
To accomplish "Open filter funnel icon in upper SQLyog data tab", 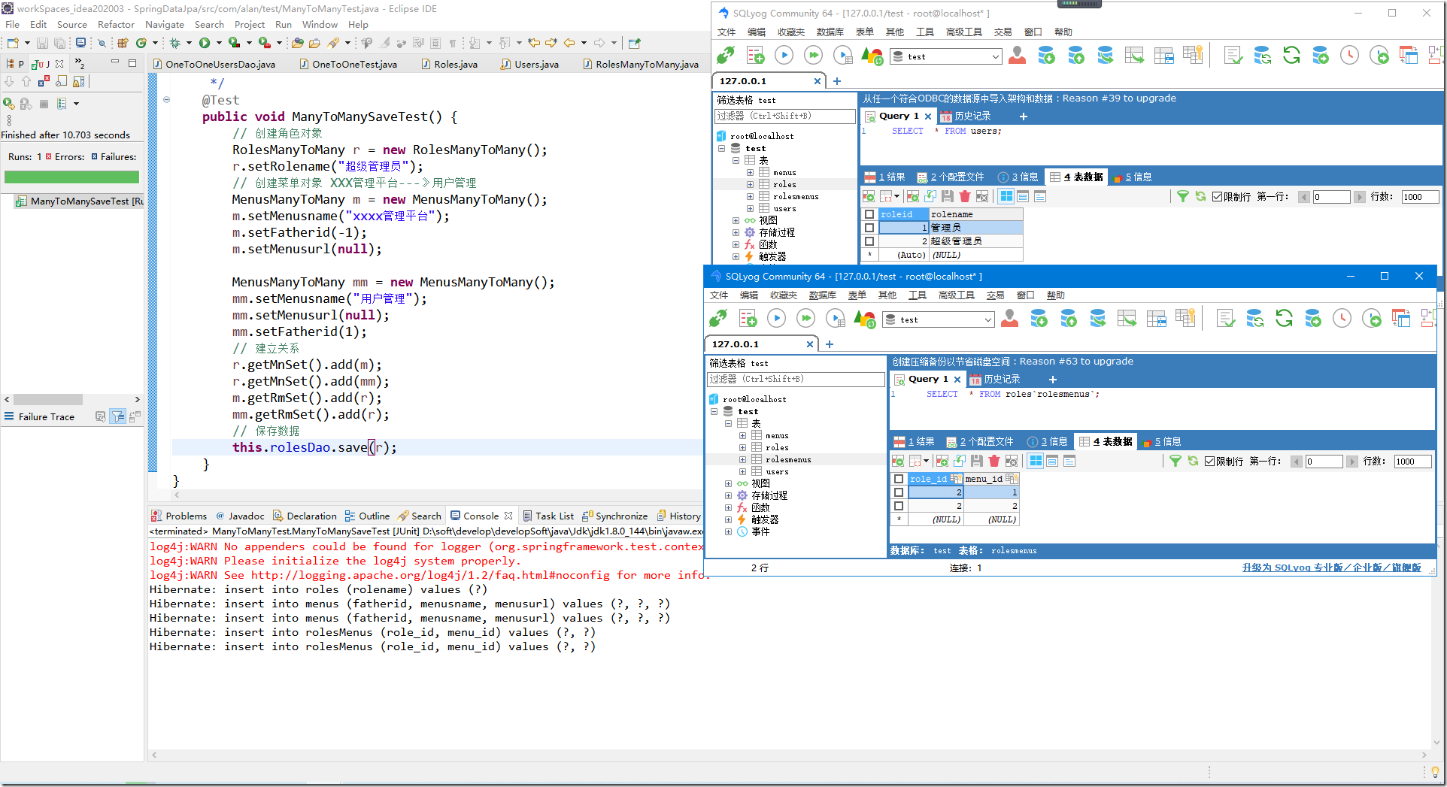I will pos(1182,196).
